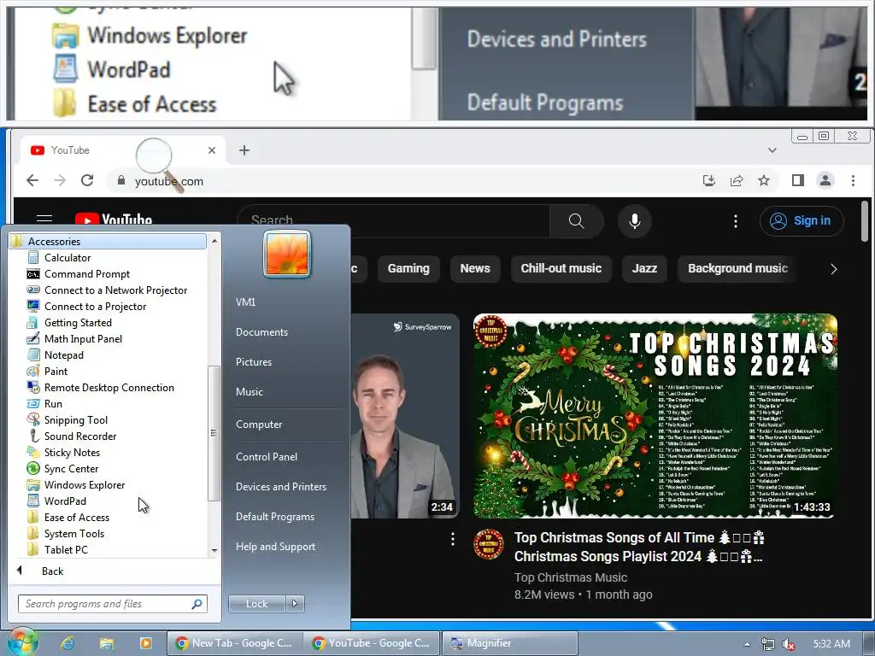This screenshot has height=656, width=875.
Task: Open Chrome three-dot menu
Action: [x=853, y=180]
